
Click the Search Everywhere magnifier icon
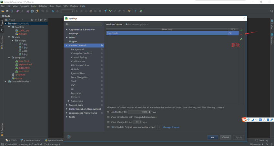coord(272,11)
